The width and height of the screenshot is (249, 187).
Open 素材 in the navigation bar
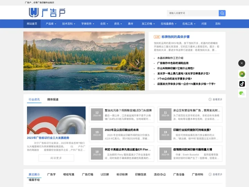coord(130,24)
